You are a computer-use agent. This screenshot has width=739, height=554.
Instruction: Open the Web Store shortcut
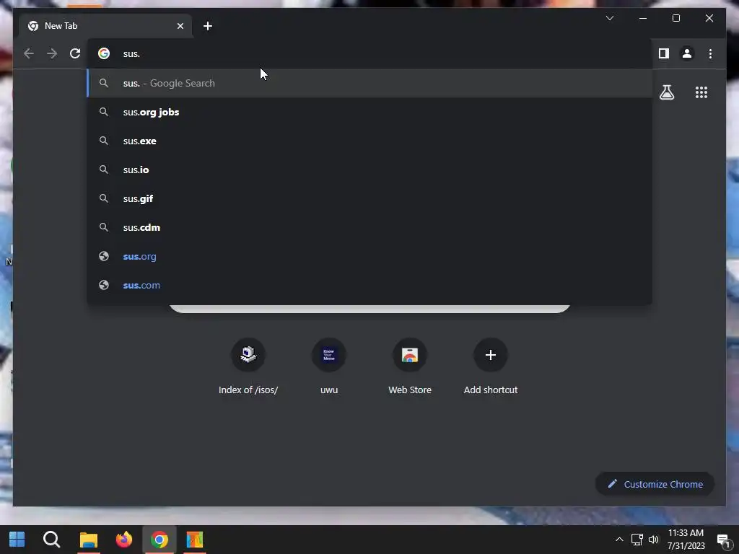coord(410,367)
